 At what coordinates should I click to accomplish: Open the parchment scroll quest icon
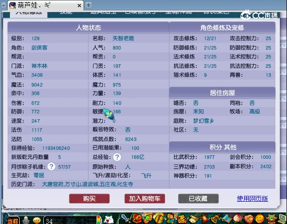(193, 219)
